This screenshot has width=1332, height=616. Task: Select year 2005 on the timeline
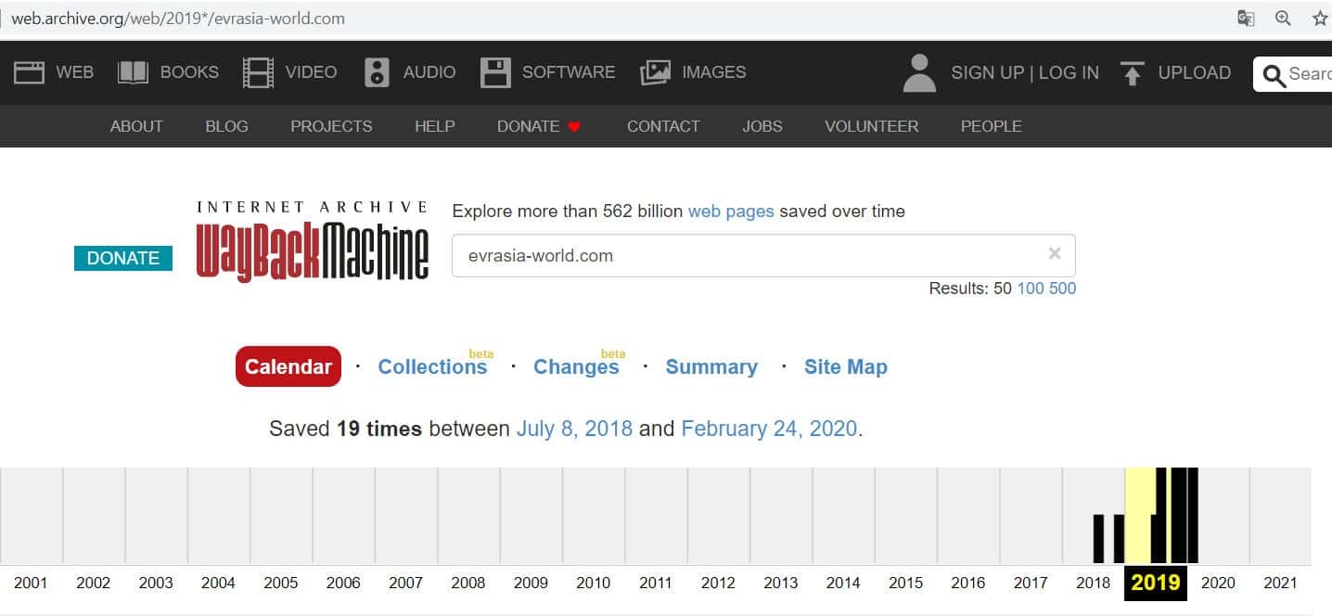[280, 583]
